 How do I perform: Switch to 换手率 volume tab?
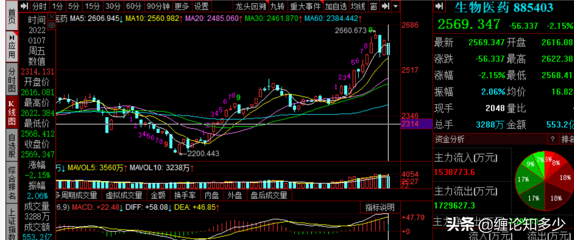coord(185,195)
